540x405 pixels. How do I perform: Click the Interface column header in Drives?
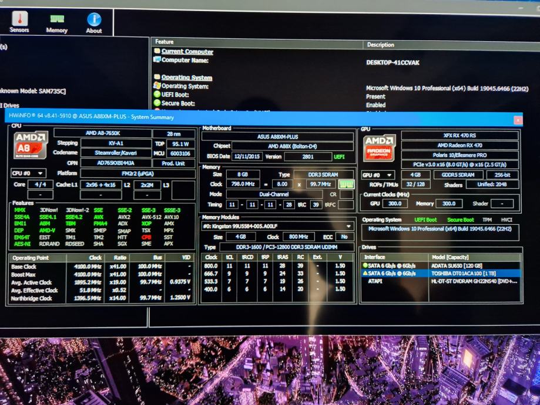(395, 257)
